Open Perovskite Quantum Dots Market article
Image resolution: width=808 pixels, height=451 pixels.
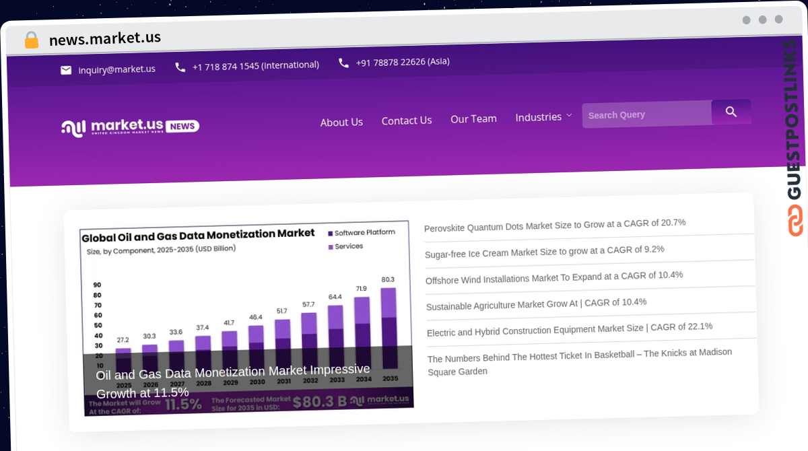(x=555, y=225)
